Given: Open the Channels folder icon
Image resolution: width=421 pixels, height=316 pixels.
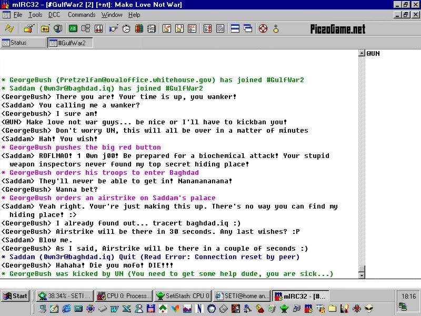Looking at the screenshot, I should pyautogui.click(x=45, y=28).
